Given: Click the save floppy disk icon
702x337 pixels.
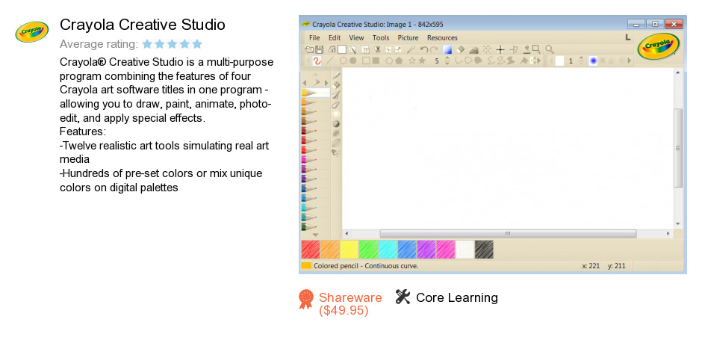Looking at the screenshot, I should 319,50.
